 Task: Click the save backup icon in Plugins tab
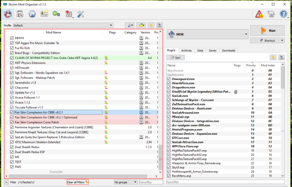tap(281, 58)
